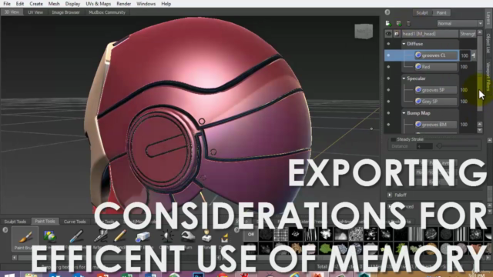Screen dimensions: 493x277
Task: Click the eye icon column header
Action: coord(388,34)
